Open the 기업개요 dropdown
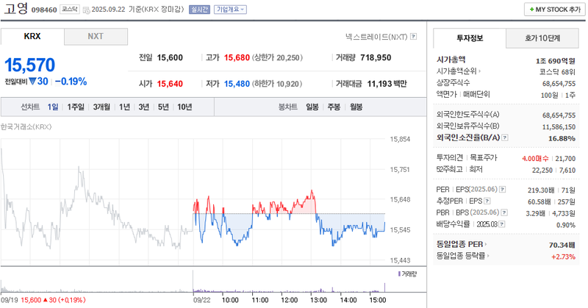The image size is (588, 308). pos(230,10)
